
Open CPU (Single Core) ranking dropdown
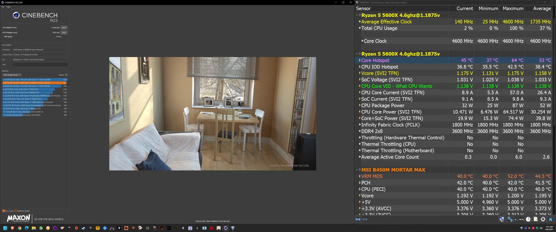(x=11, y=75)
